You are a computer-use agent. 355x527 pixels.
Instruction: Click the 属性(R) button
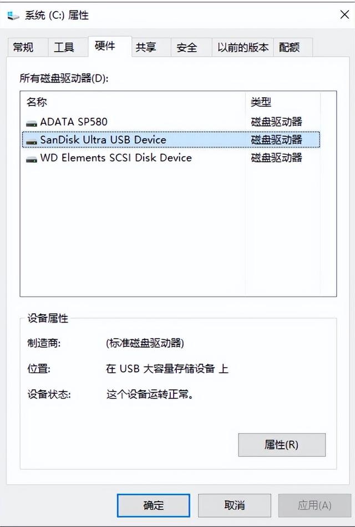tap(281, 445)
